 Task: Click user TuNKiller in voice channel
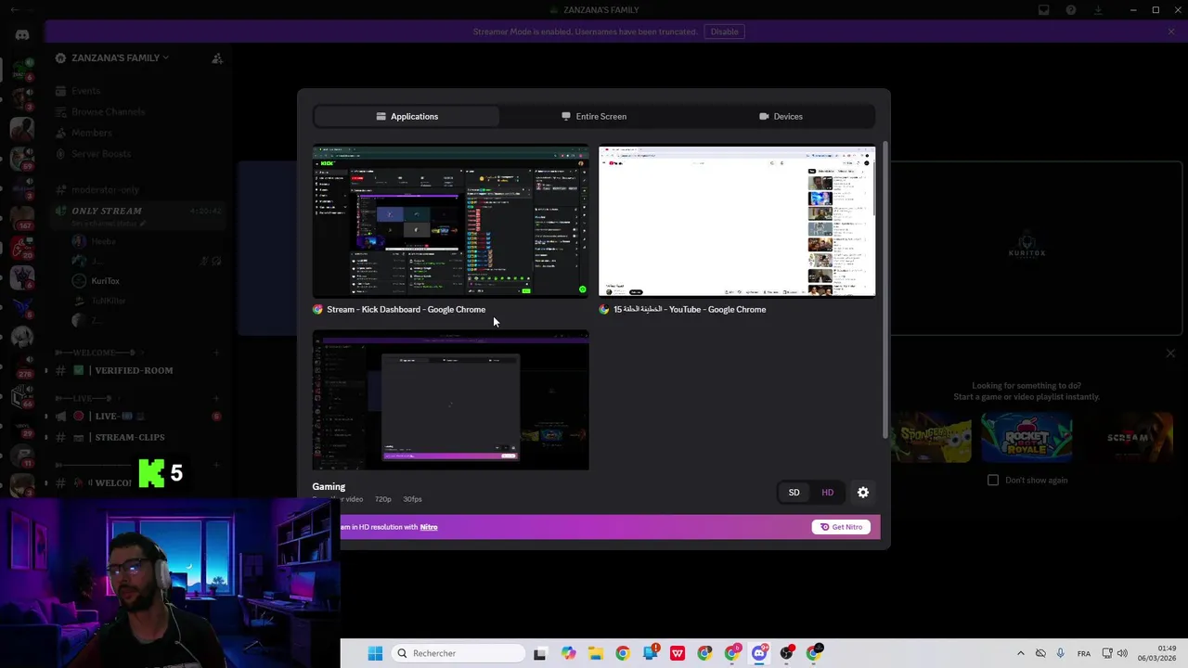tap(108, 301)
